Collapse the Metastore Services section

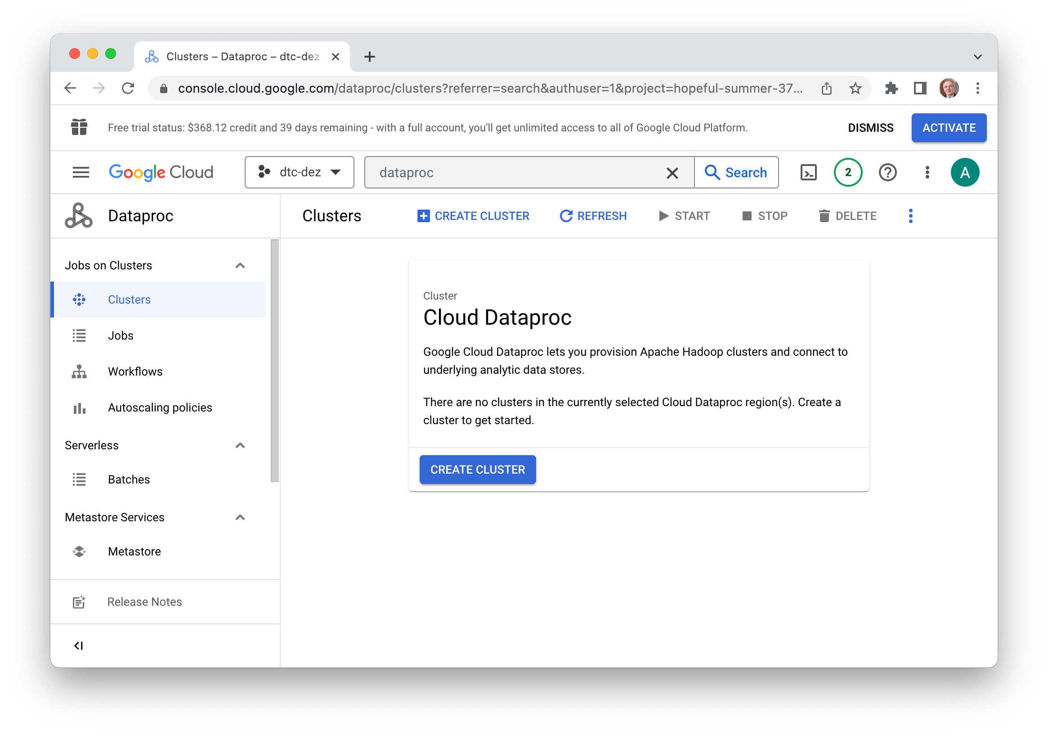click(240, 518)
